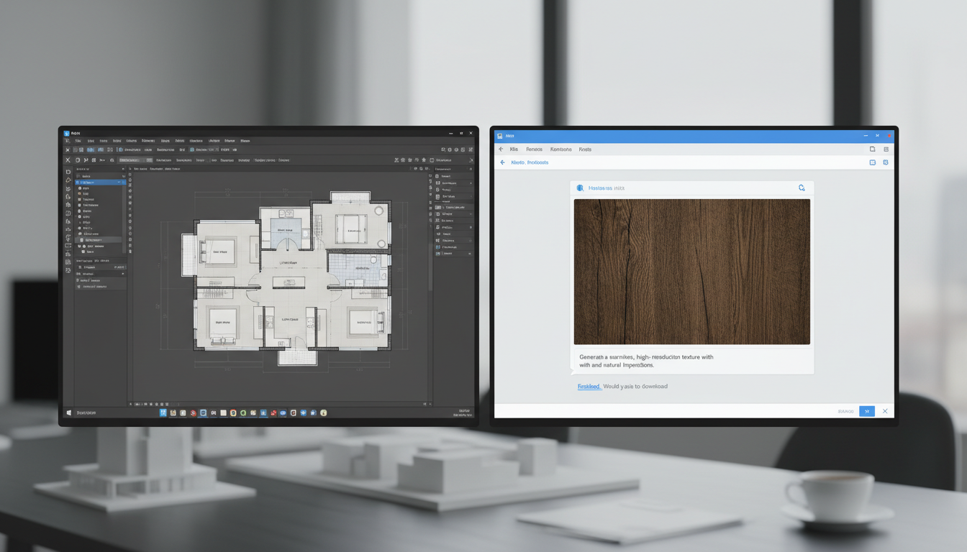Click the generated wood texture image

point(691,272)
